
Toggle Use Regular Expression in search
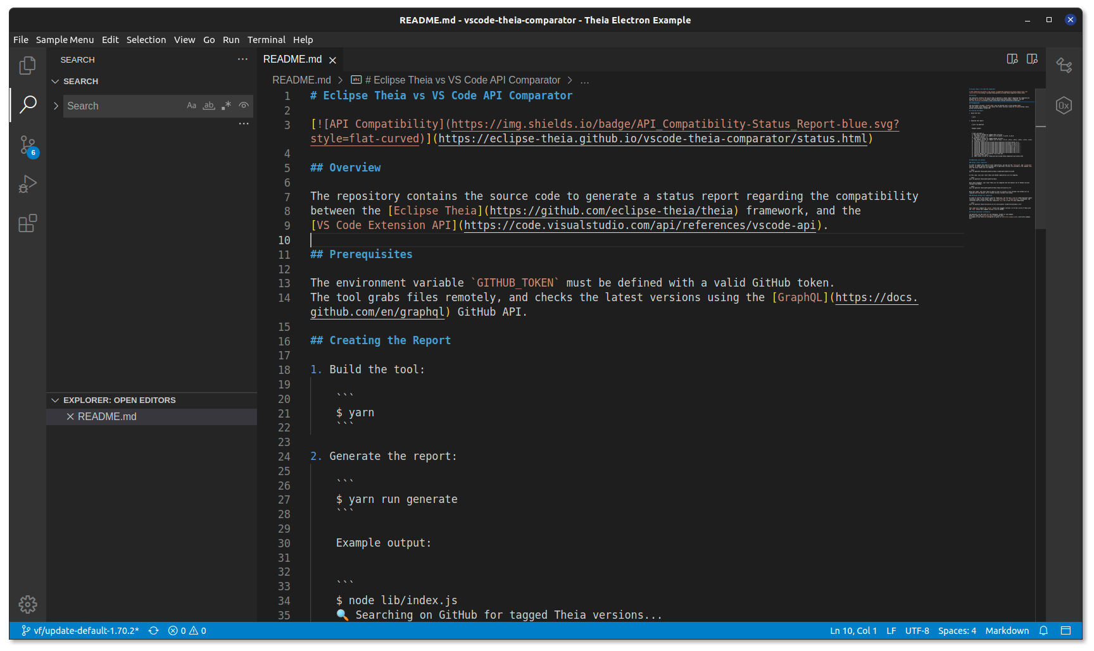(226, 105)
